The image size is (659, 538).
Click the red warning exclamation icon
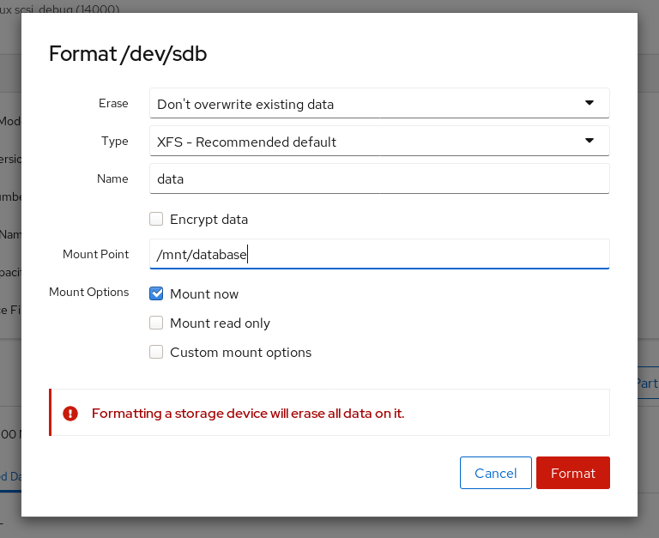pos(70,414)
